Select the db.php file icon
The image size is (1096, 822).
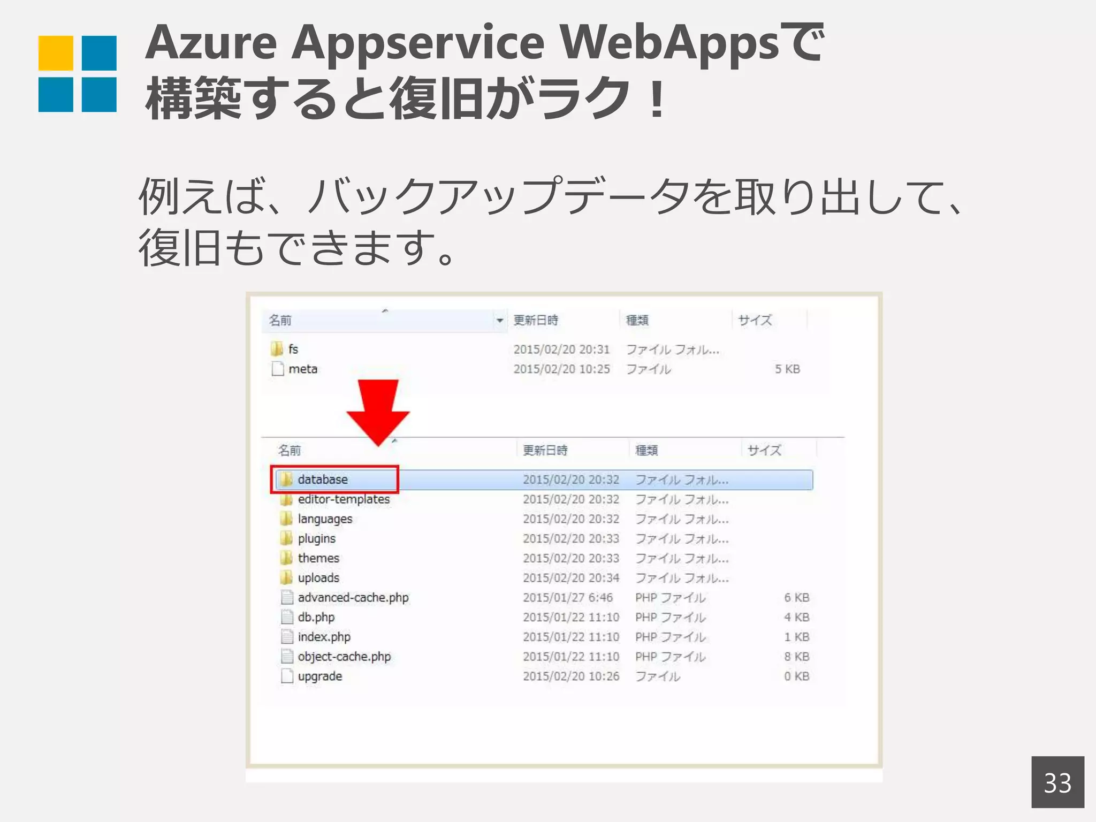pos(287,617)
